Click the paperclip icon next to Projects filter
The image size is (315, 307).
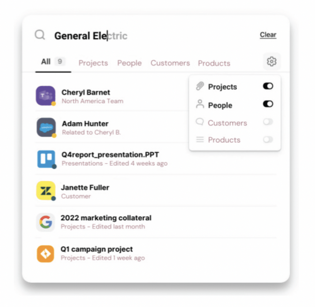coord(200,86)
